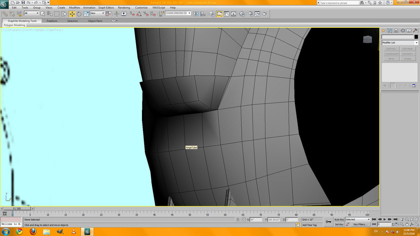Activate the Select and Rotate tool
Image resolution: width=420 pixels, height=236 pixels.
pyautogui.click(x=79, y=14)
